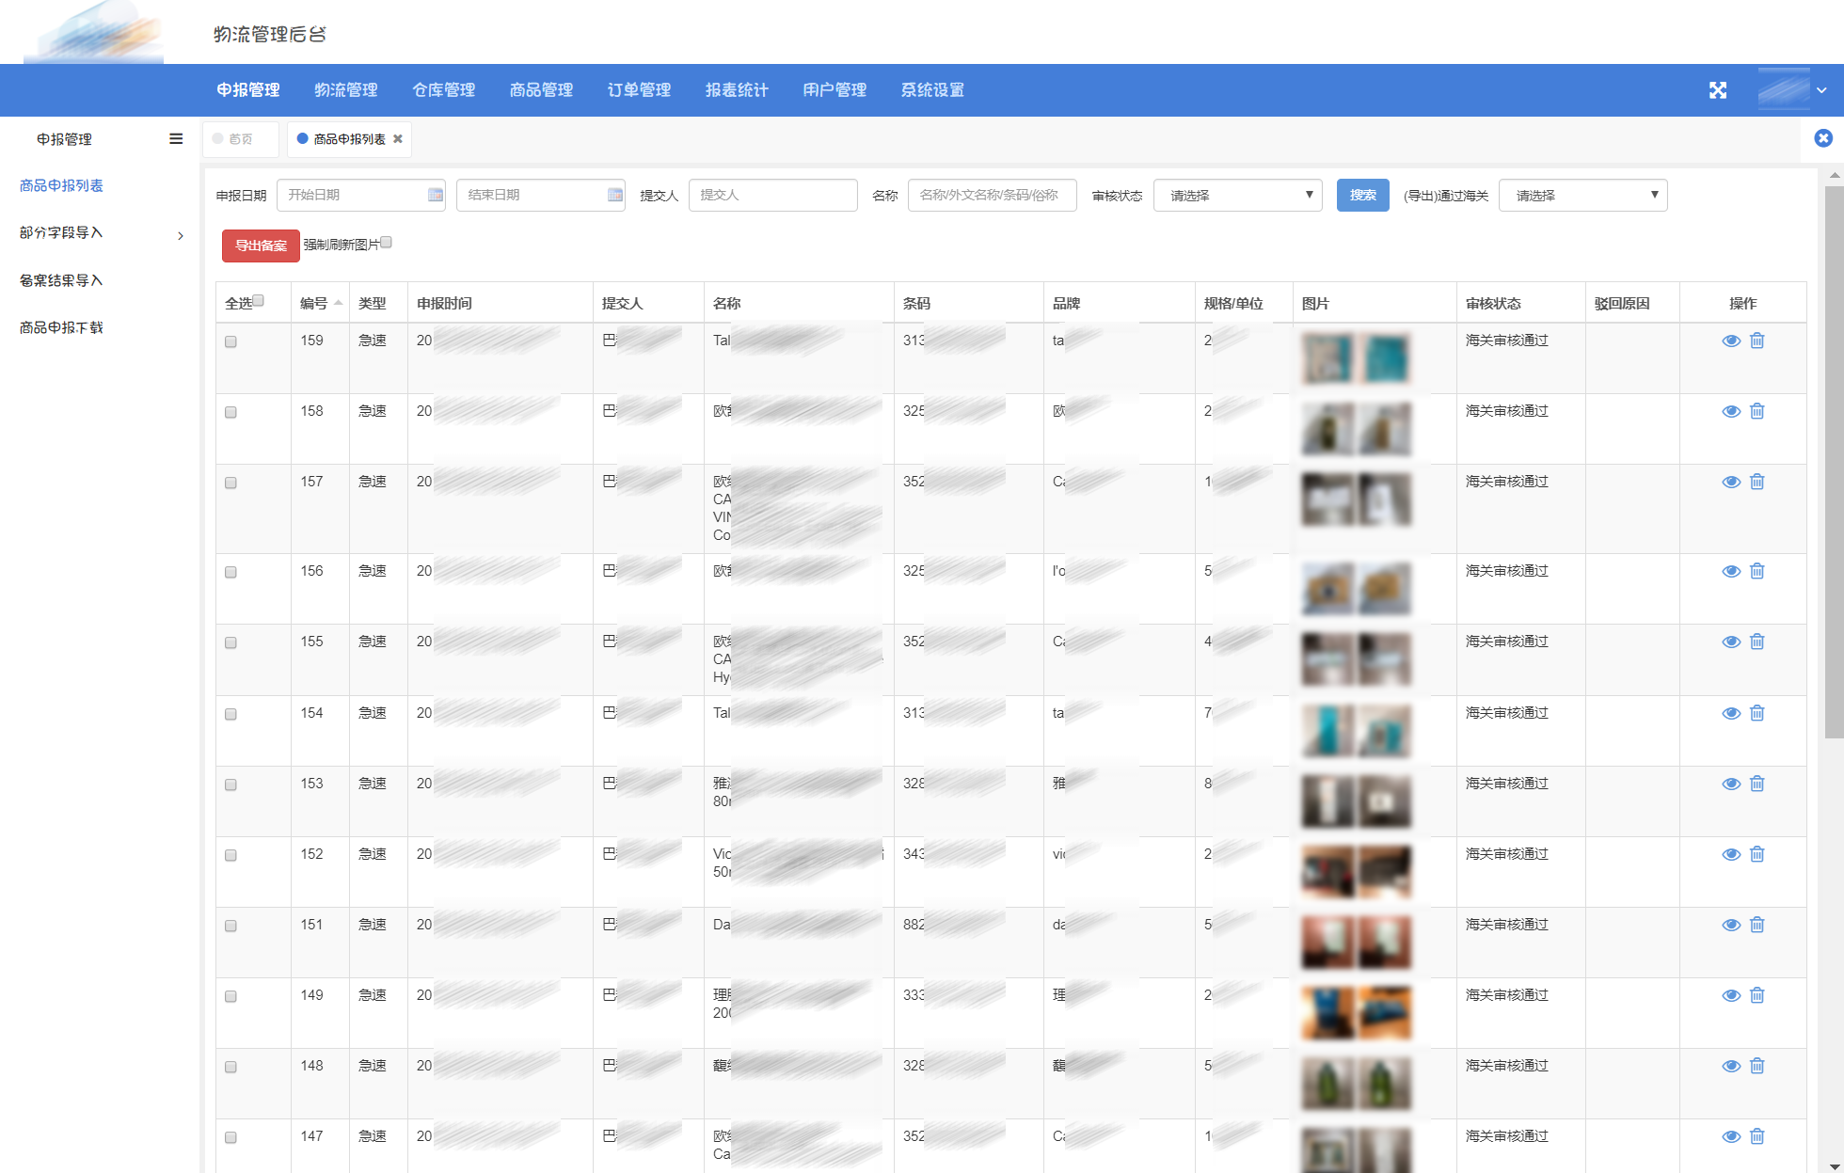
Task: Open 报表统计 top menu
Action: [737, 90]
